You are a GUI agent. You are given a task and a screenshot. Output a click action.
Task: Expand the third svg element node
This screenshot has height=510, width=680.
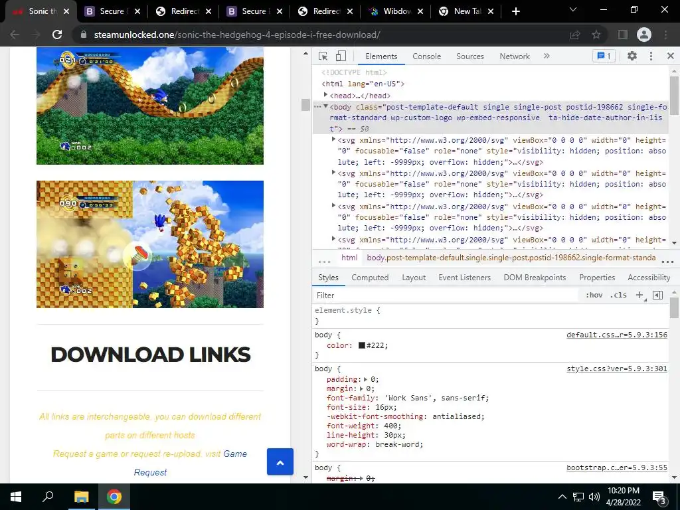pos(333,206)
